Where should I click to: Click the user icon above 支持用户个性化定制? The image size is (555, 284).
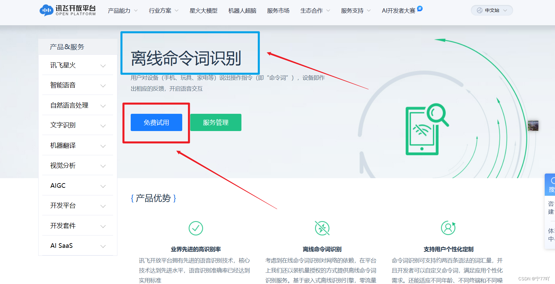448,228
